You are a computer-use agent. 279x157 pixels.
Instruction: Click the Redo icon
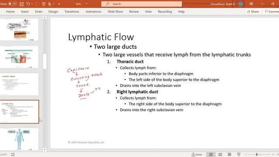(x=37, y=4)
